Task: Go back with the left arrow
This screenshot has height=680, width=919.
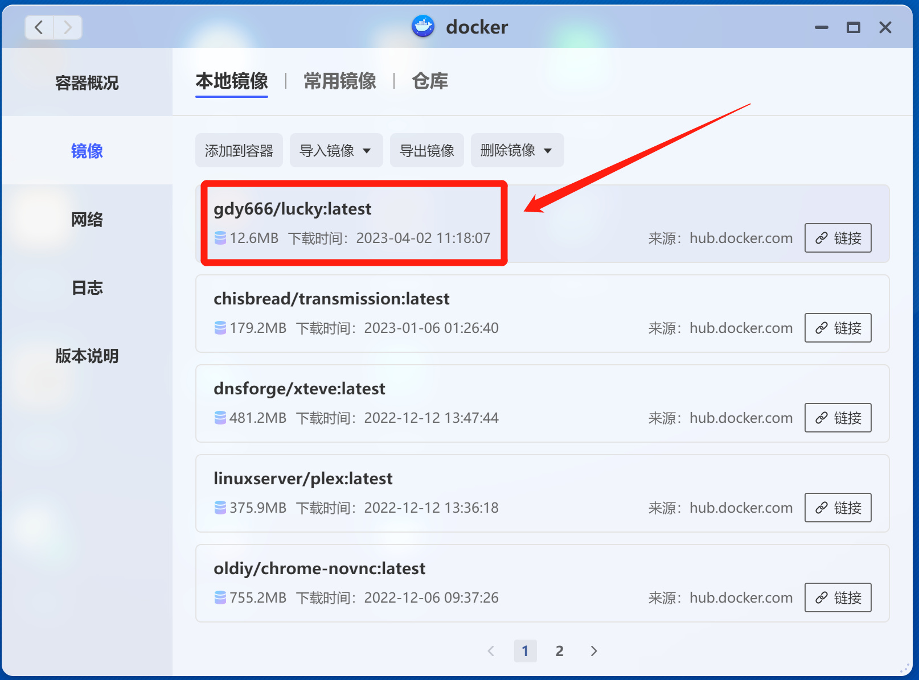Action: point(39,27)
